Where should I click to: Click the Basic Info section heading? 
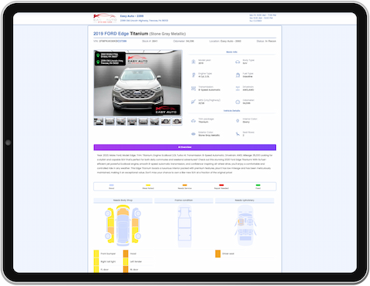coord(232,52)
